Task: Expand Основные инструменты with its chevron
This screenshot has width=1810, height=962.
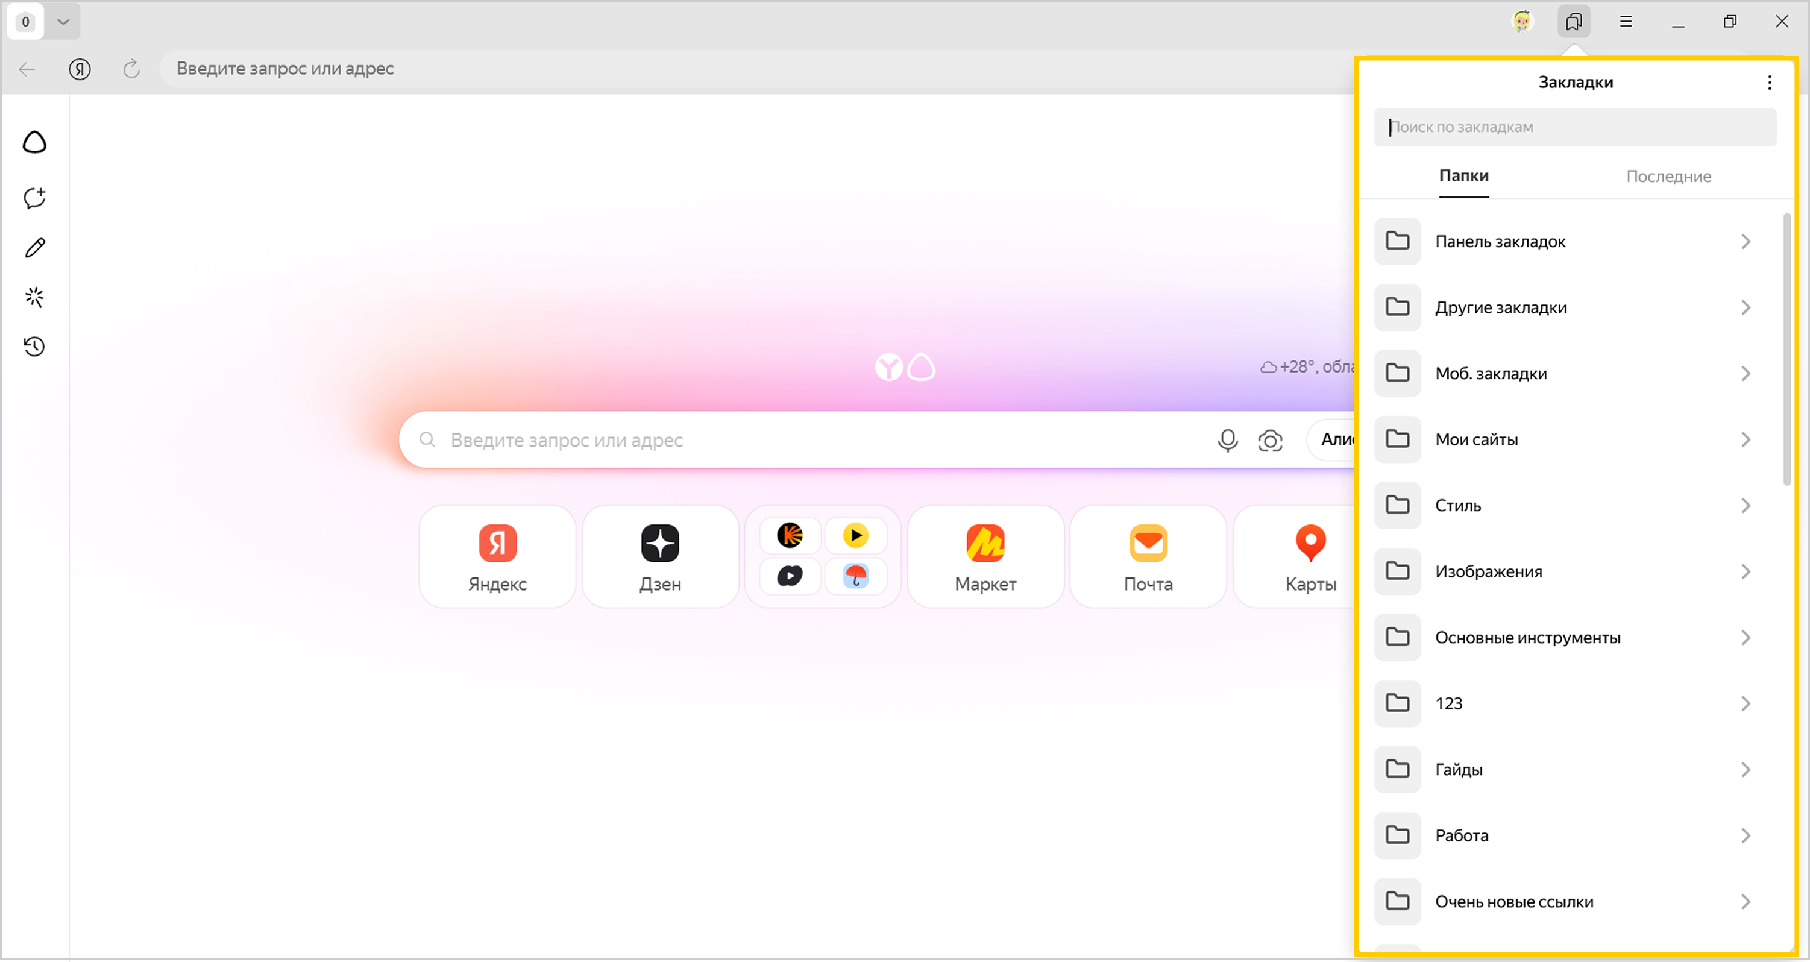Action: pyautogui.click(x=1746, y=638)
